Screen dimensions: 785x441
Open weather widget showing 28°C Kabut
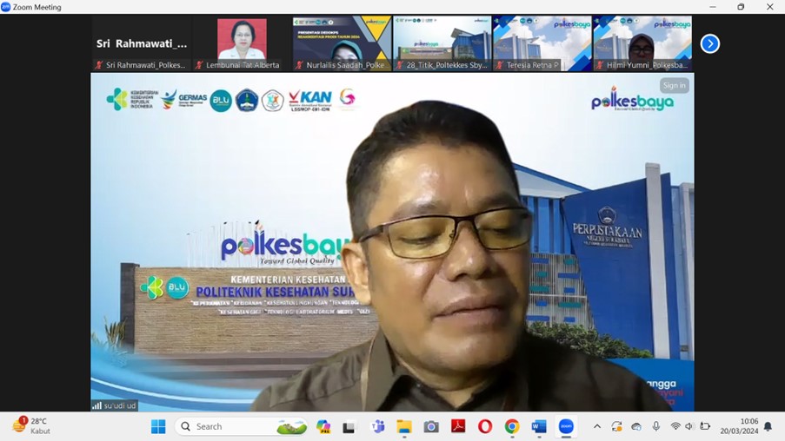[x=31, y=426]
